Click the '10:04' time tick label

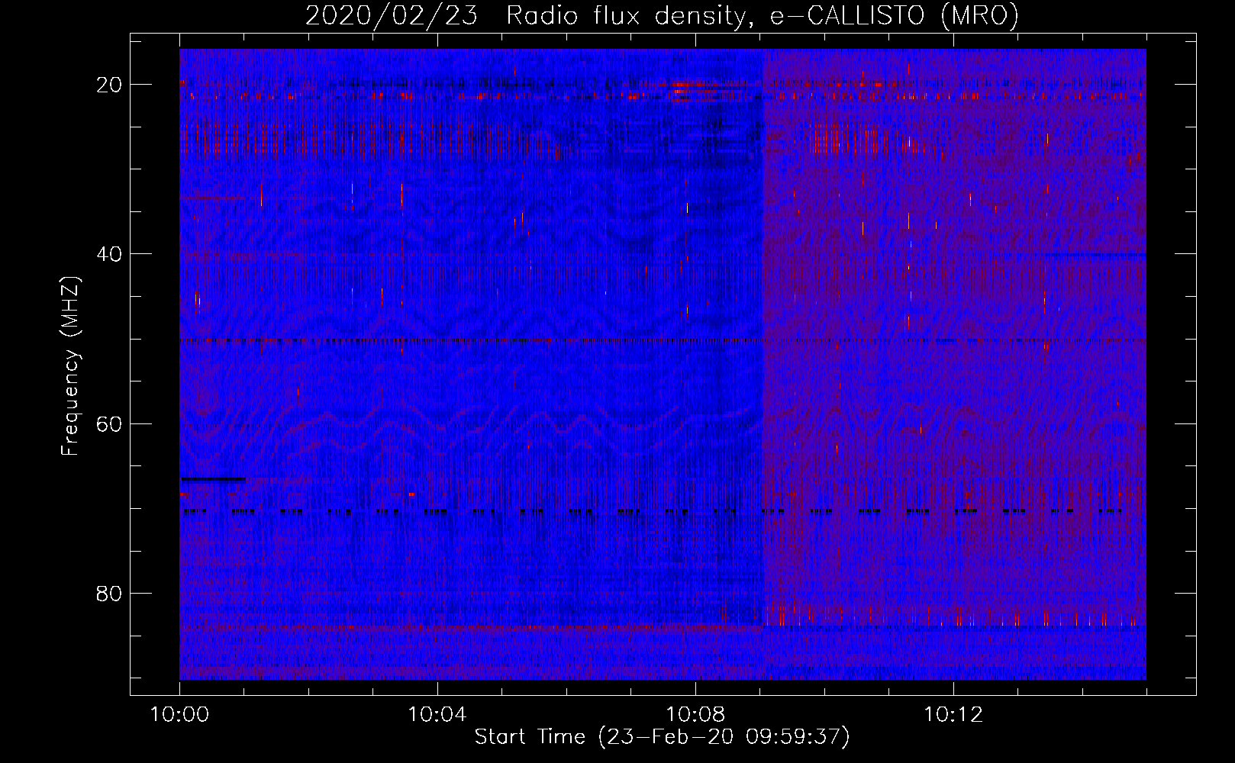[x=437, y=715]
